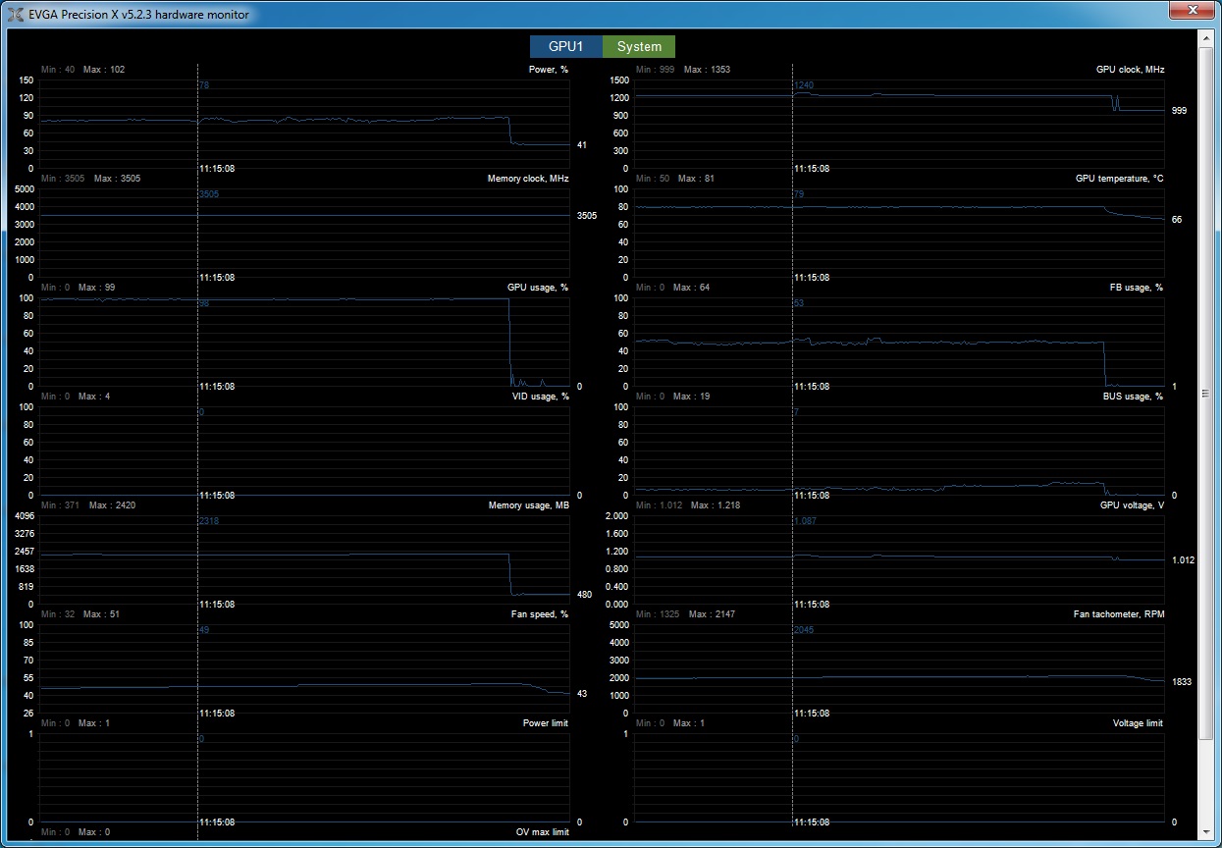
Task: Click the "Fan speed, %" graph title
Action: 541,614
